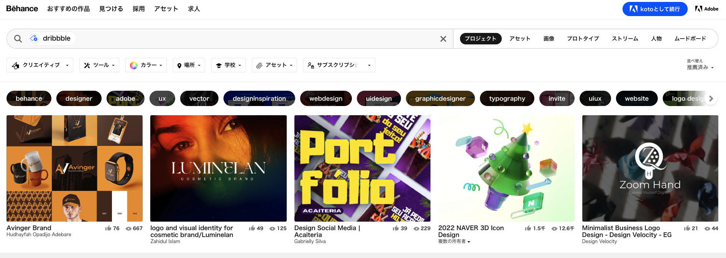
Task: Click the kotoとして続行 button
Action: coord(655,9)
